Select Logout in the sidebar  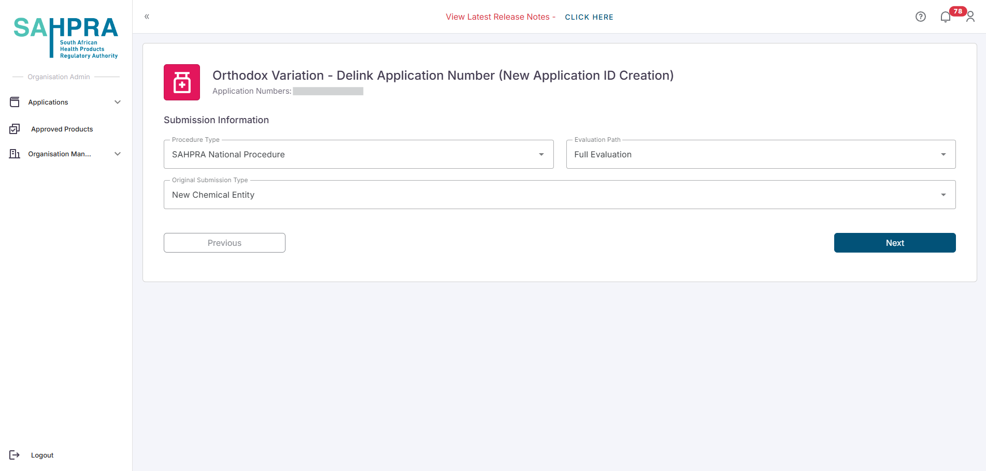point(42,455)
